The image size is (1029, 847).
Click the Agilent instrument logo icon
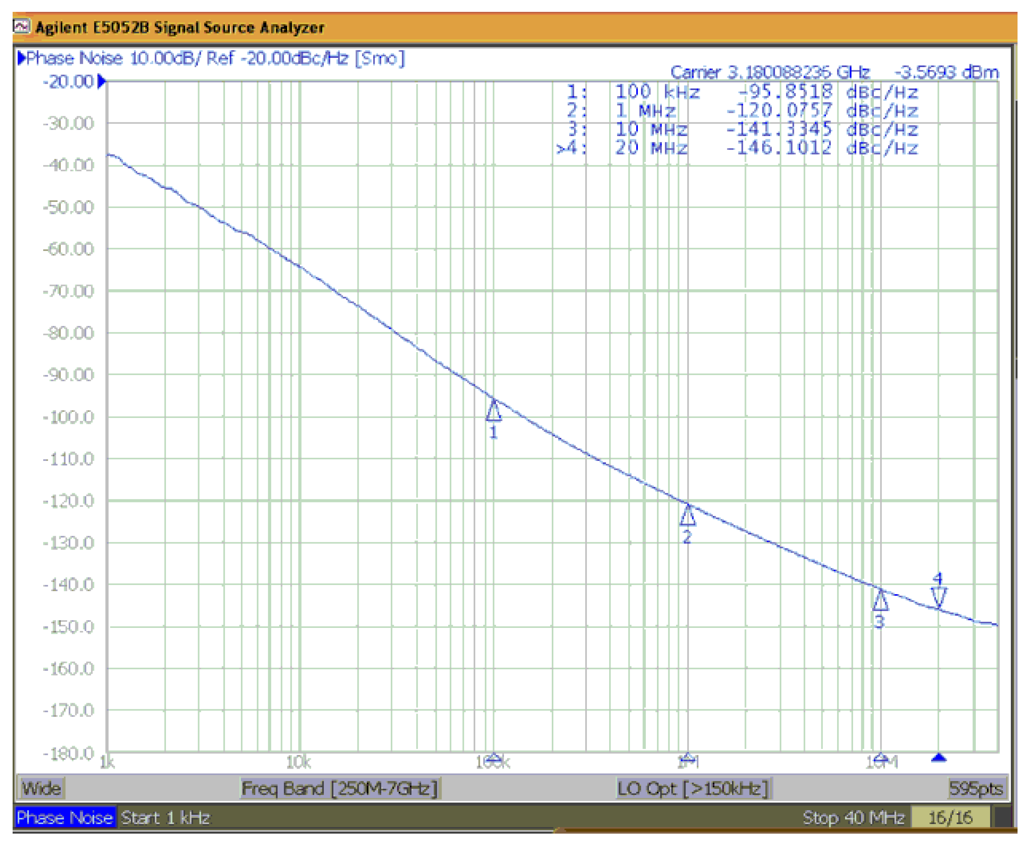click(x=21, y=25)
